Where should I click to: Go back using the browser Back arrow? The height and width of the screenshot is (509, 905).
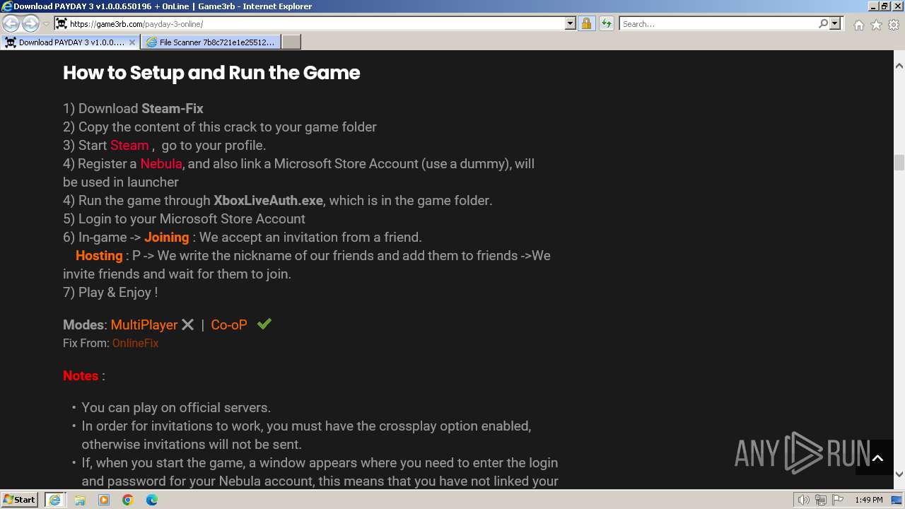11,24
